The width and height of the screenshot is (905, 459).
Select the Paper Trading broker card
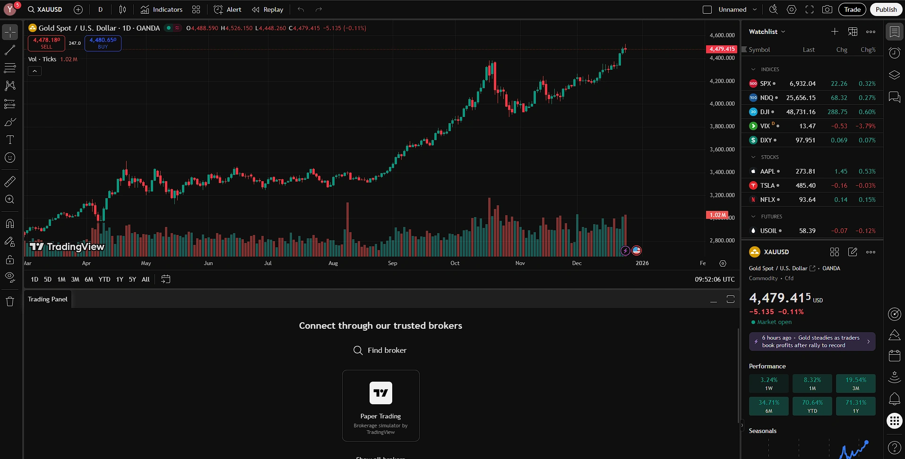(381, 406)
